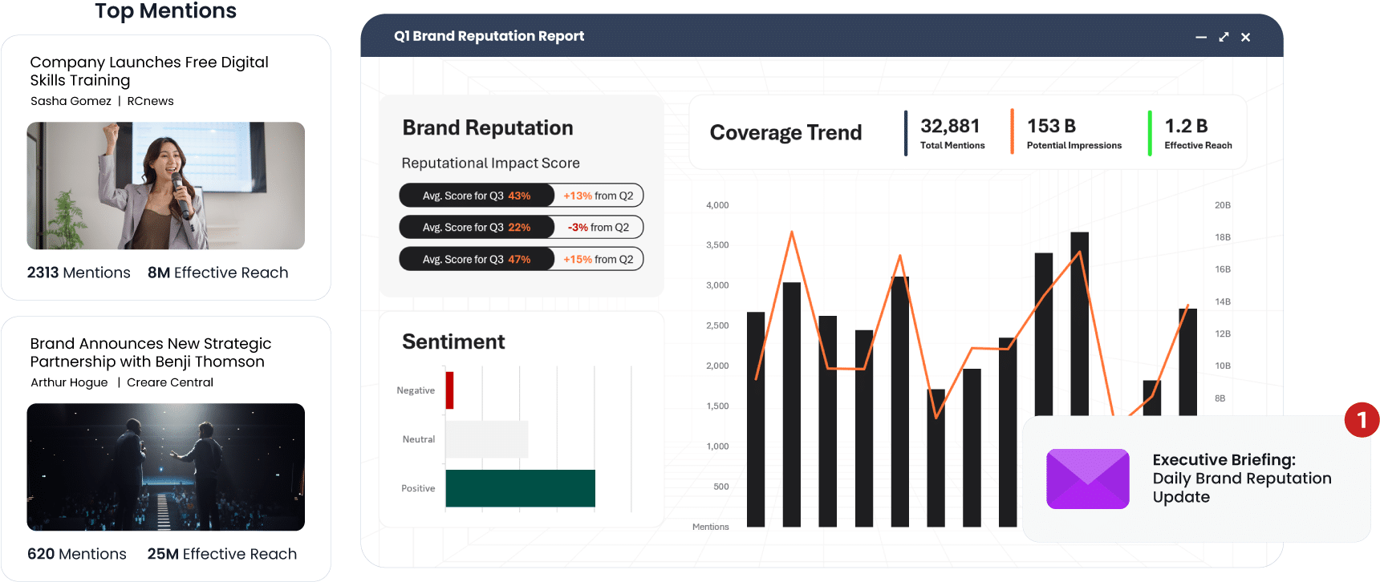Select the red Negative sentiment bar

[450, 390]
